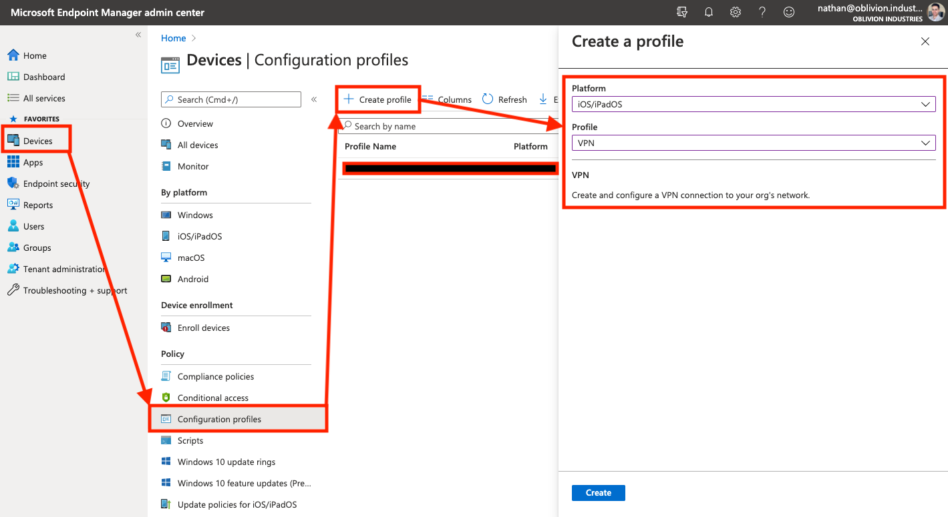The height and width of the screenshot is (517, 948).
Task: Collapse the left navigation sidebar
Action: [x=138, y=35]
